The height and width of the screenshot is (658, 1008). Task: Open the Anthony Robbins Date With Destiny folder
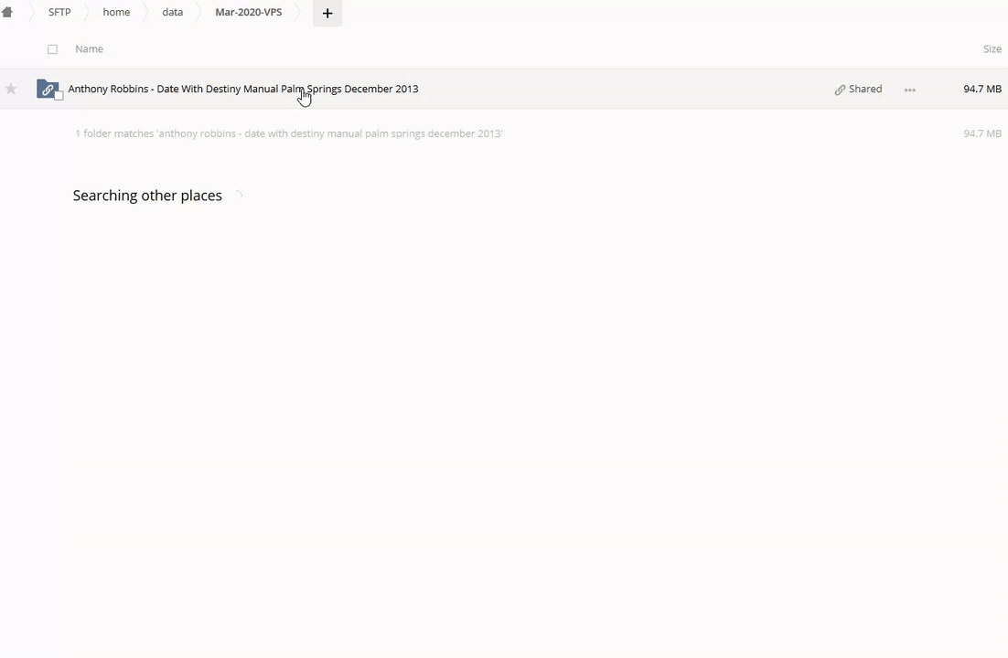point(242,89)
